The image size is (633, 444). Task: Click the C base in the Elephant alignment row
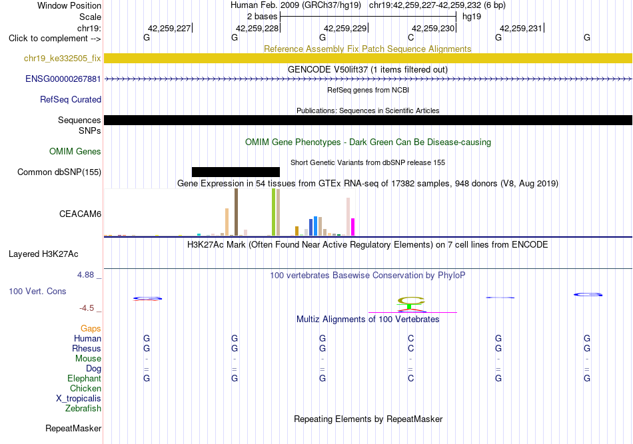click(410, 379)
